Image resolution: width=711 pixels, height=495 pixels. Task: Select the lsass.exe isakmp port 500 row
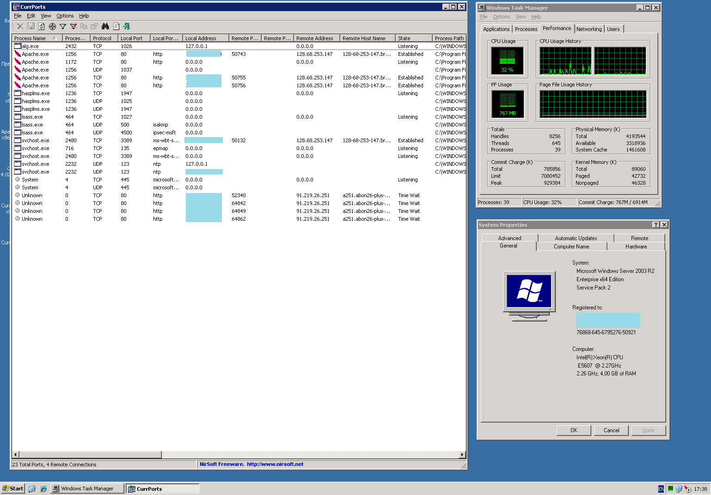[239, 125]
